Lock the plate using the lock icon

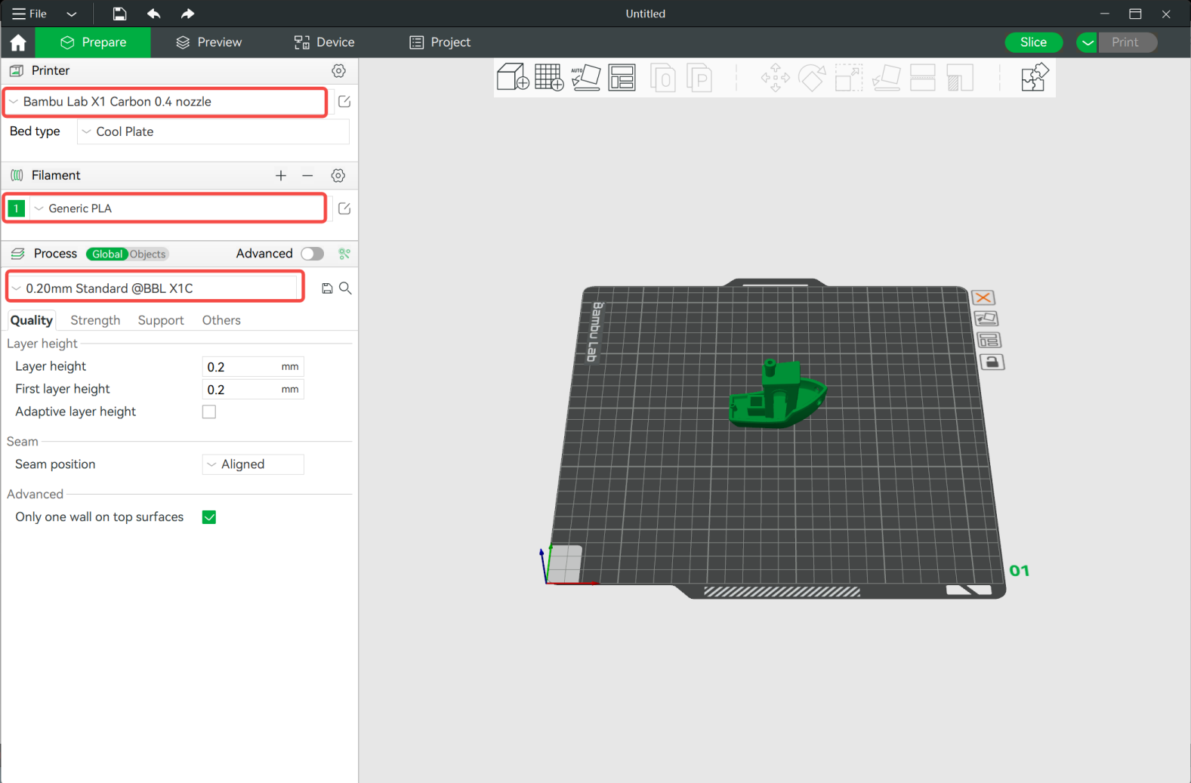[x=992, y=362]
